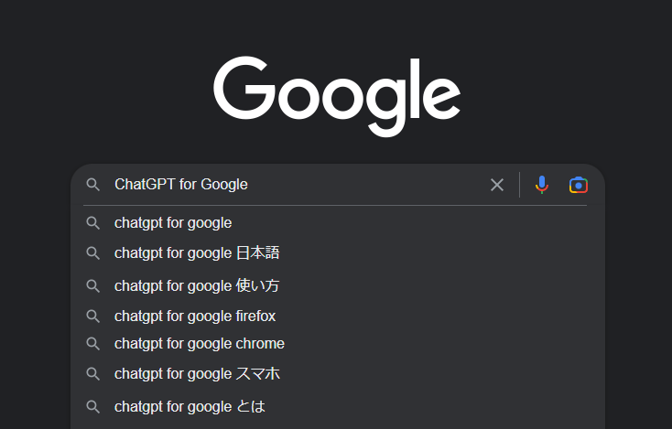This screenshot has height=429, width=672.
Task: Click magnifier icon beside 'chatgpt for google' suggestion
Action: (x=93, y=223)
